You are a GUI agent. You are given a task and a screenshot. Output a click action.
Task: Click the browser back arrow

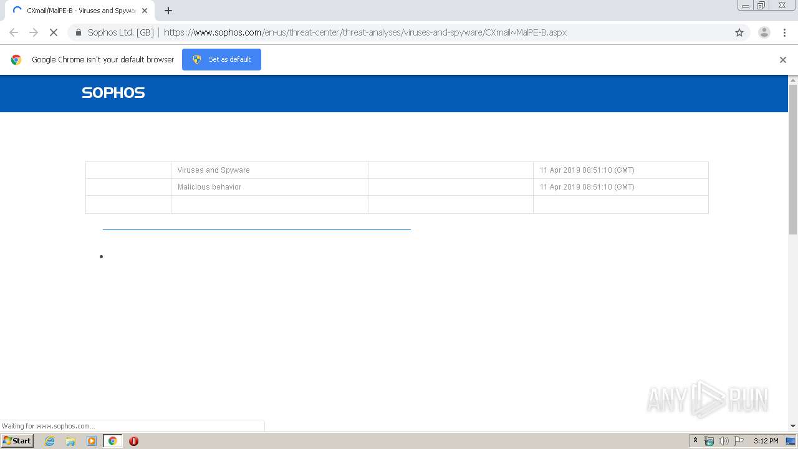(x=14, y=32)
